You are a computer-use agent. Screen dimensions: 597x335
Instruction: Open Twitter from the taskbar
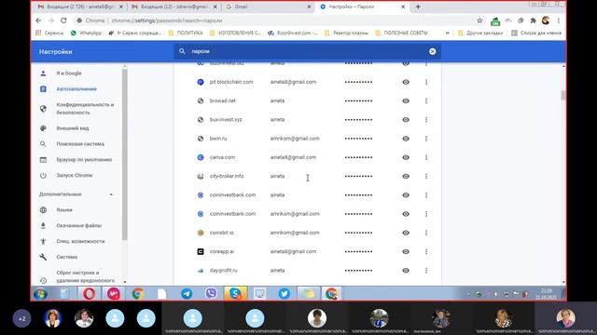click(284, 294)
